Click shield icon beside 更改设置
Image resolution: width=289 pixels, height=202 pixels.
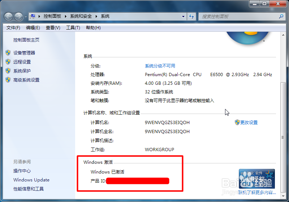[x=237, y=122]
